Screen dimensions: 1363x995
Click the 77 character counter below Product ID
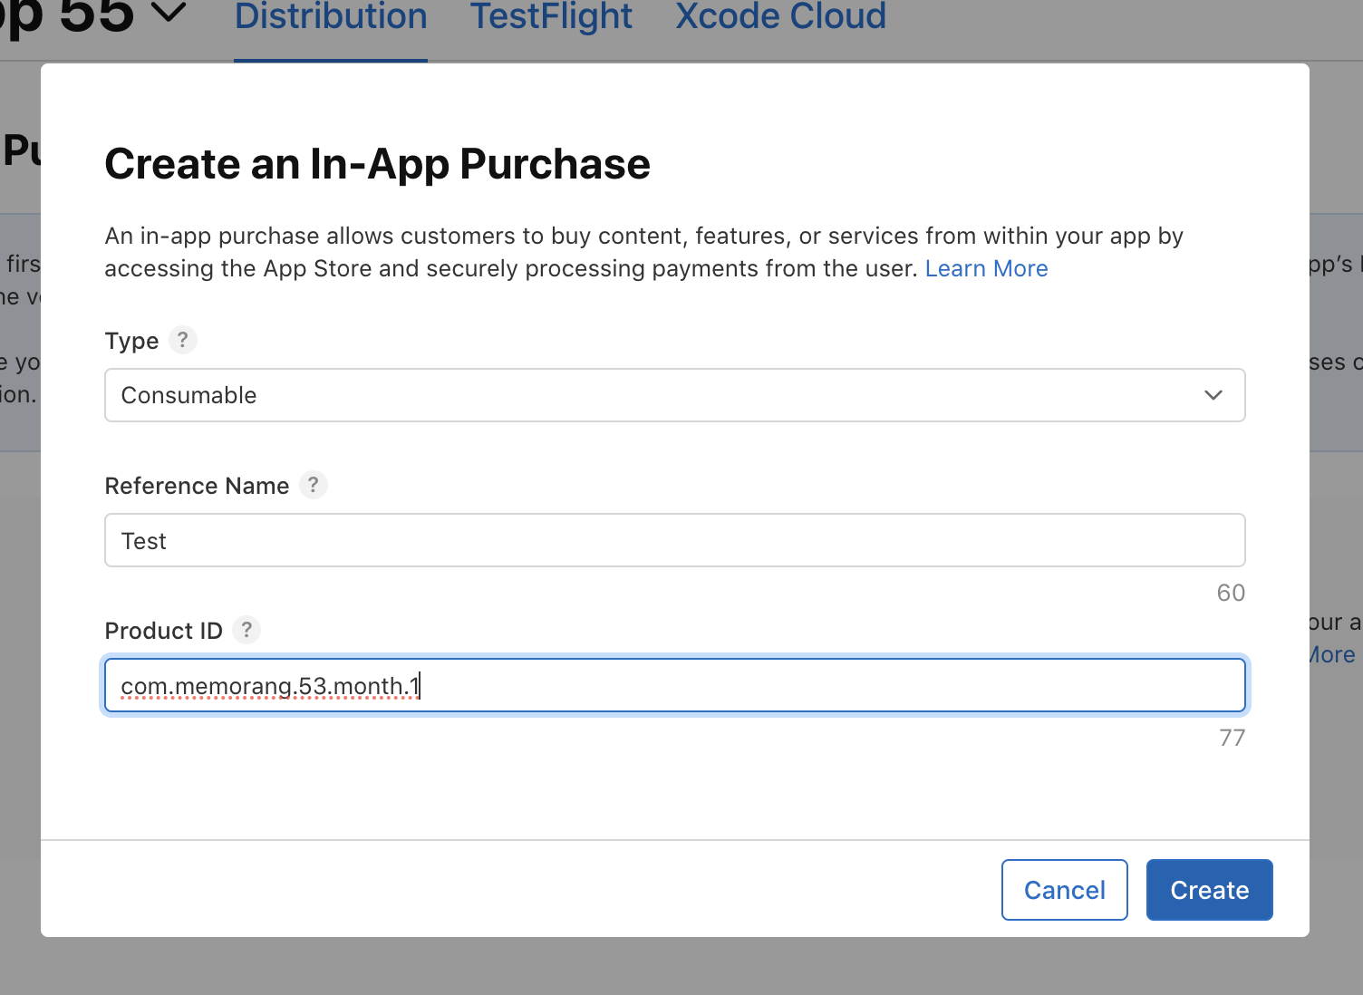[1232, 738]
